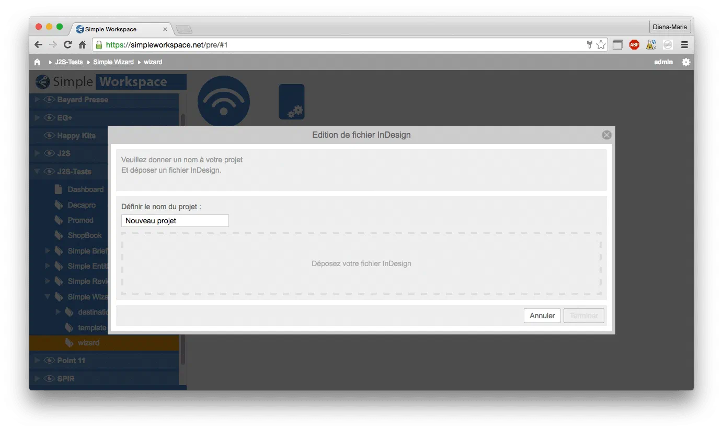
Task: Collapse the J2S-Tests tree node
Action: [x=37, y=172]
